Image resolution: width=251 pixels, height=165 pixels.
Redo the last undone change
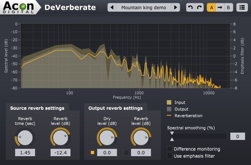point(199,8)
